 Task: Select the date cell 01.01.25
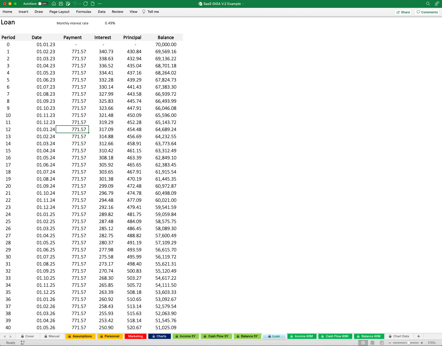46,214
